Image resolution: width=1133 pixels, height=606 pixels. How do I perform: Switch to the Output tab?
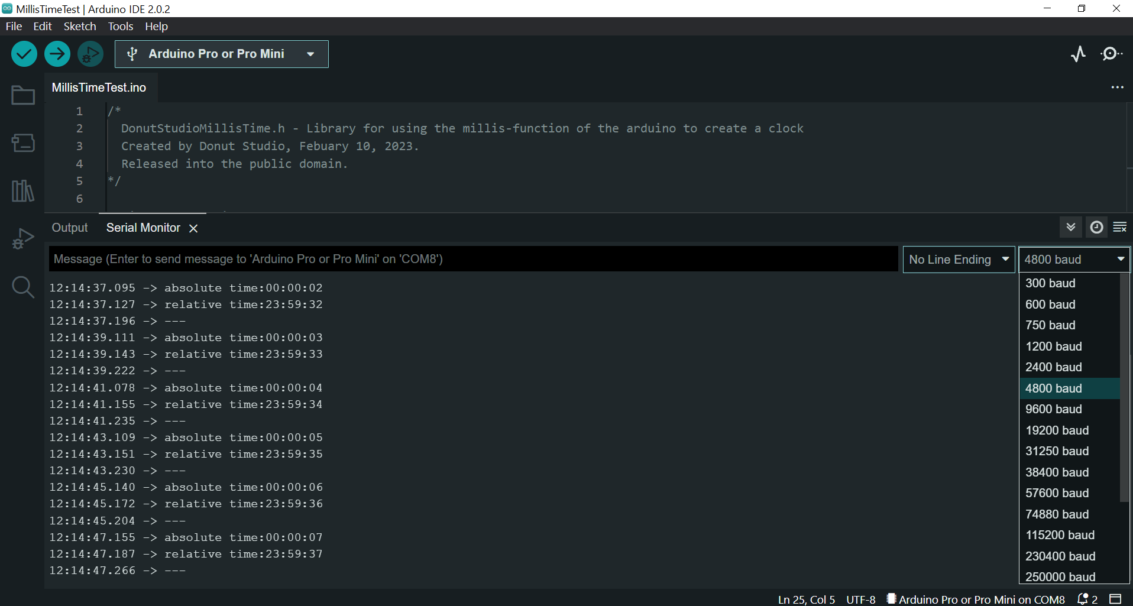(70, 228)
